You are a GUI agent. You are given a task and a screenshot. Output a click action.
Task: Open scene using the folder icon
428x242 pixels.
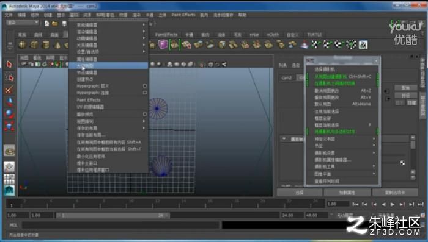pyautogui.click(x=55, y=24)
